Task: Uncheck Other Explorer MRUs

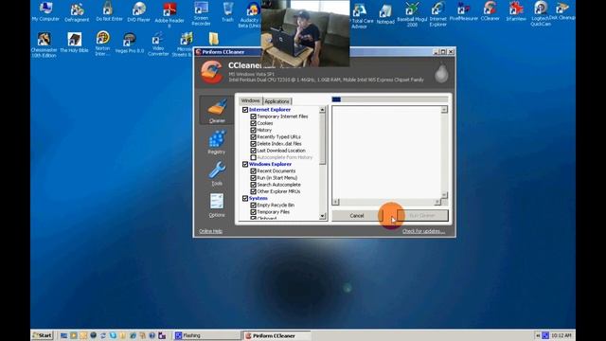Action: [253, 191]
